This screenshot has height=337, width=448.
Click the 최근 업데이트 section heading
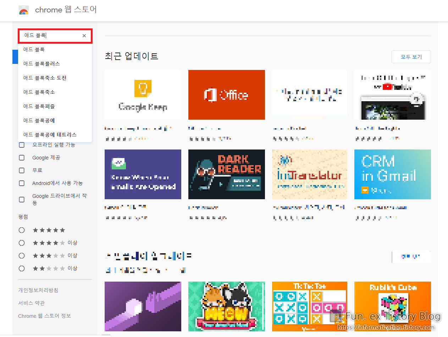(x=132, y=56)
